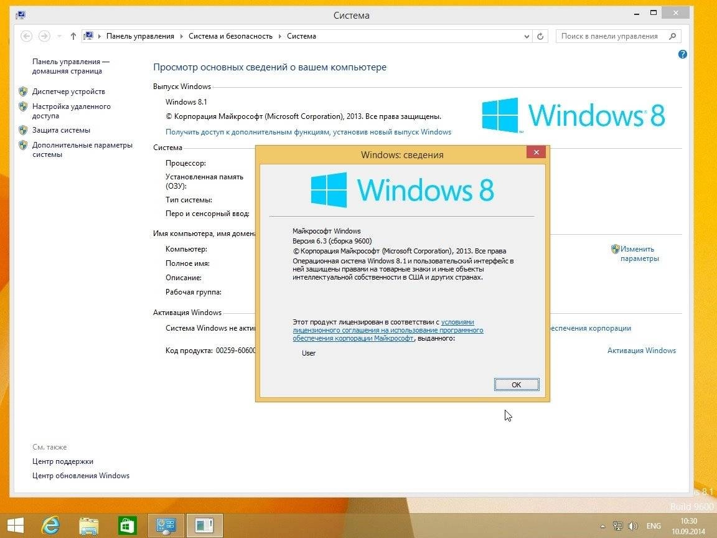The height and width of the screenshot is (538, 717).
Task: Click the system icon in the title bar
Action: point(21,15)
